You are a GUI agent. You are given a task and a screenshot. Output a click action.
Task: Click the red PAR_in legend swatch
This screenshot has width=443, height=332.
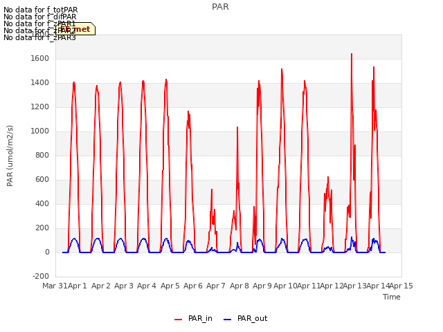pyautogui.click(x=179, y=320)
